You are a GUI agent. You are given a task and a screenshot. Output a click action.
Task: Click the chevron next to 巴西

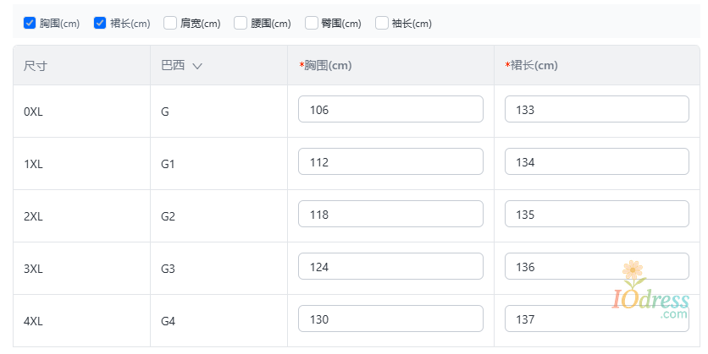tap(197, 66)
